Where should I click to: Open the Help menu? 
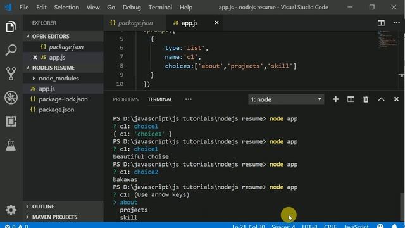(186, 8)
